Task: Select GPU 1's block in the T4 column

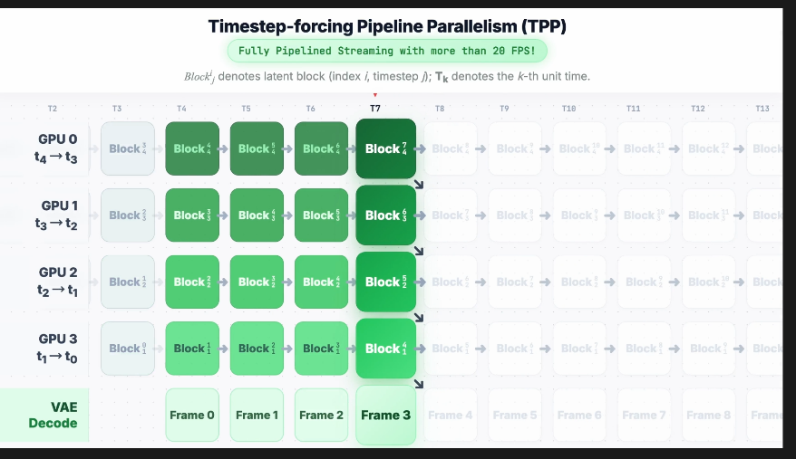Action: point(192,215)
